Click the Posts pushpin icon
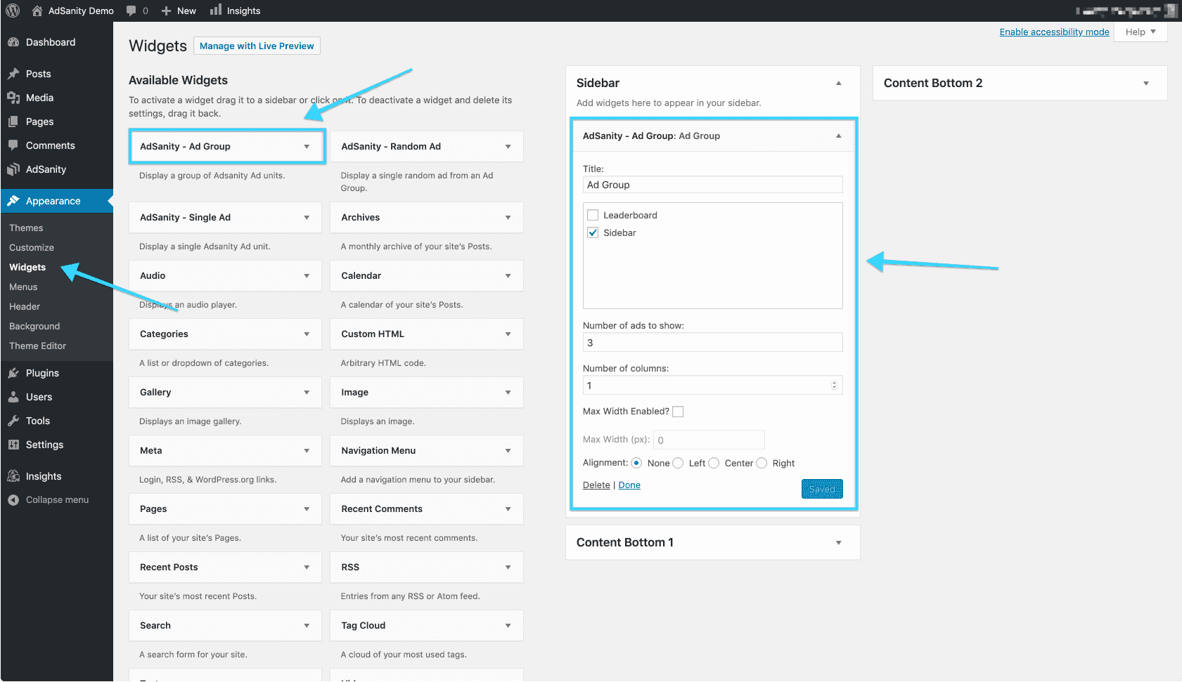Screen dimensions: 1182x682 13,74
